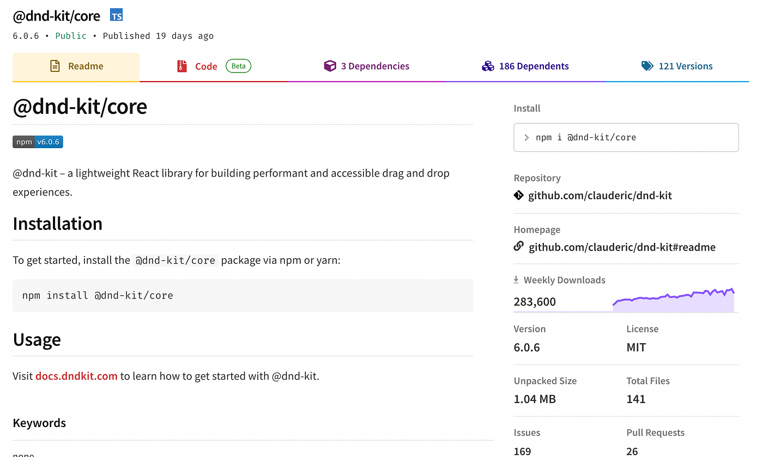Open github.com/clauderic/dnd-kit repository link
This screenshot has height=457, width=763.
pos(600,196)
